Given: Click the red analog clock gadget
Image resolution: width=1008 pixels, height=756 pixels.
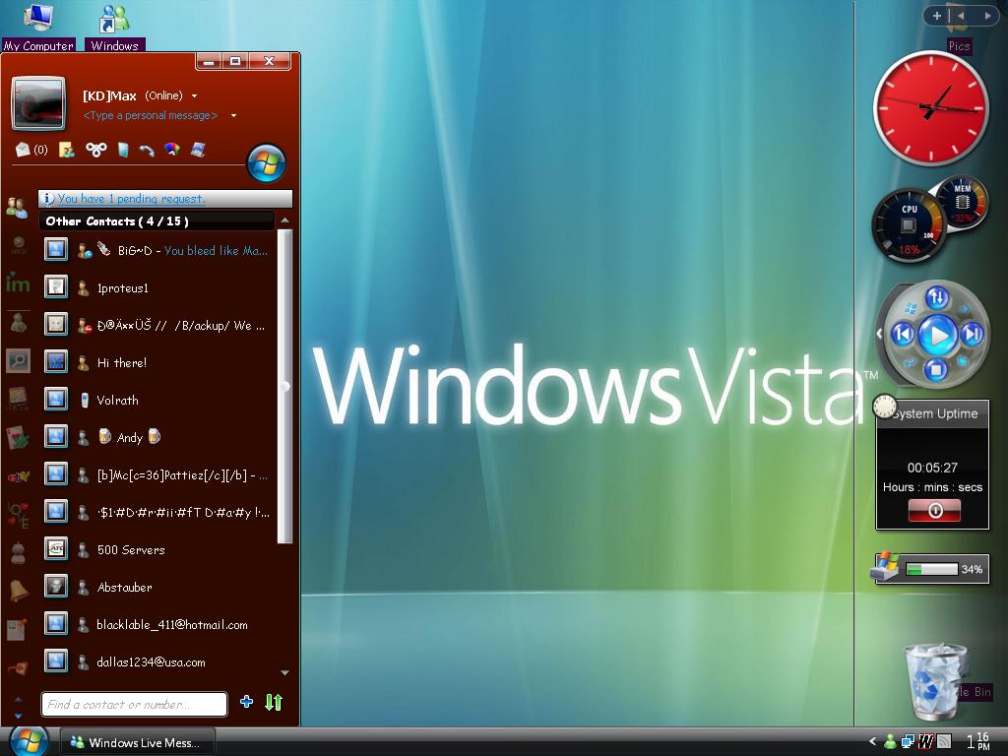Looking at the screenshot, I should [x=930, y=107].
